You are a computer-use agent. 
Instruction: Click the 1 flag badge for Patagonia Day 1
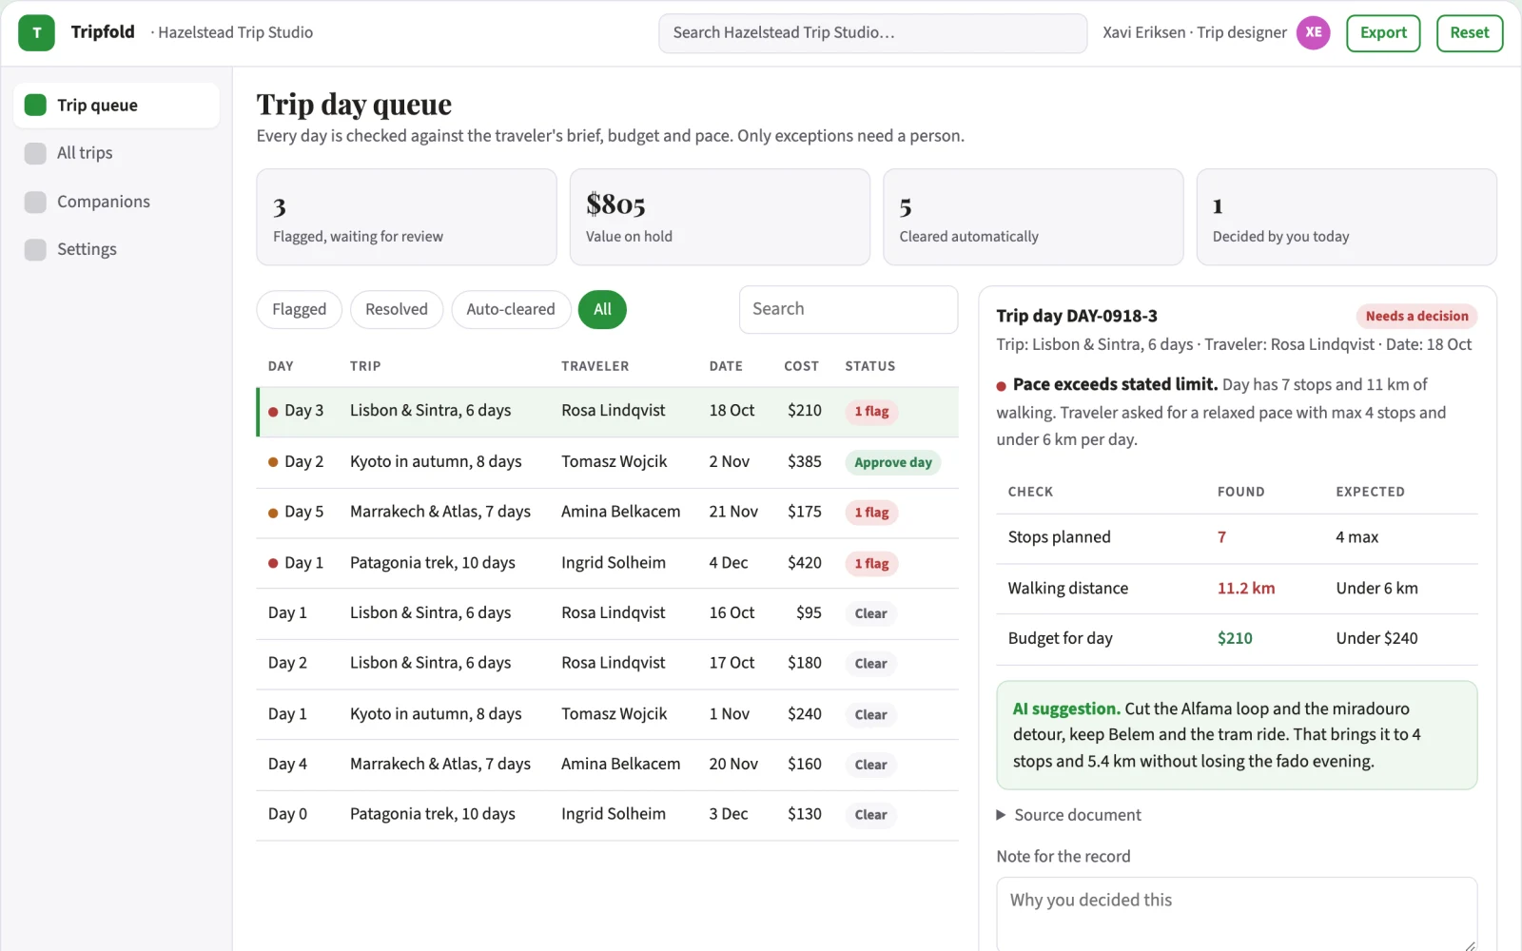click(x=871, y=564)
